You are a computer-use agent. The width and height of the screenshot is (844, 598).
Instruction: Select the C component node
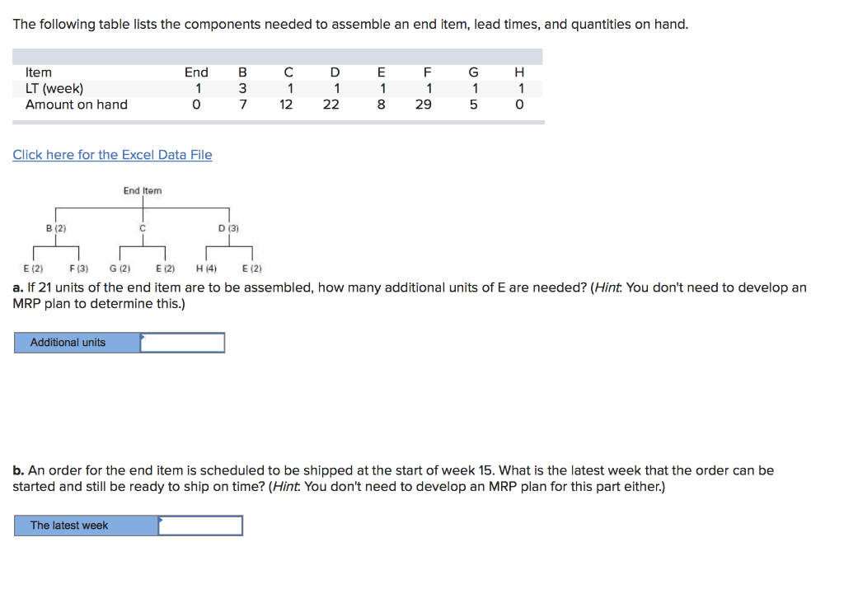(x=142, y=228)
